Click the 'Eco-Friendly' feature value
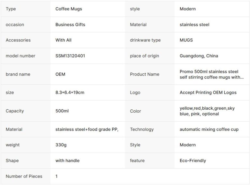Screen dimensions: 250x185 coord(193,161)
